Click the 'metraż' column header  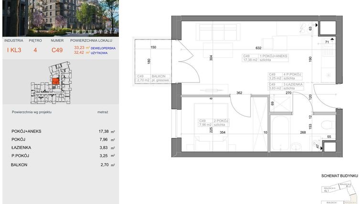103,112
